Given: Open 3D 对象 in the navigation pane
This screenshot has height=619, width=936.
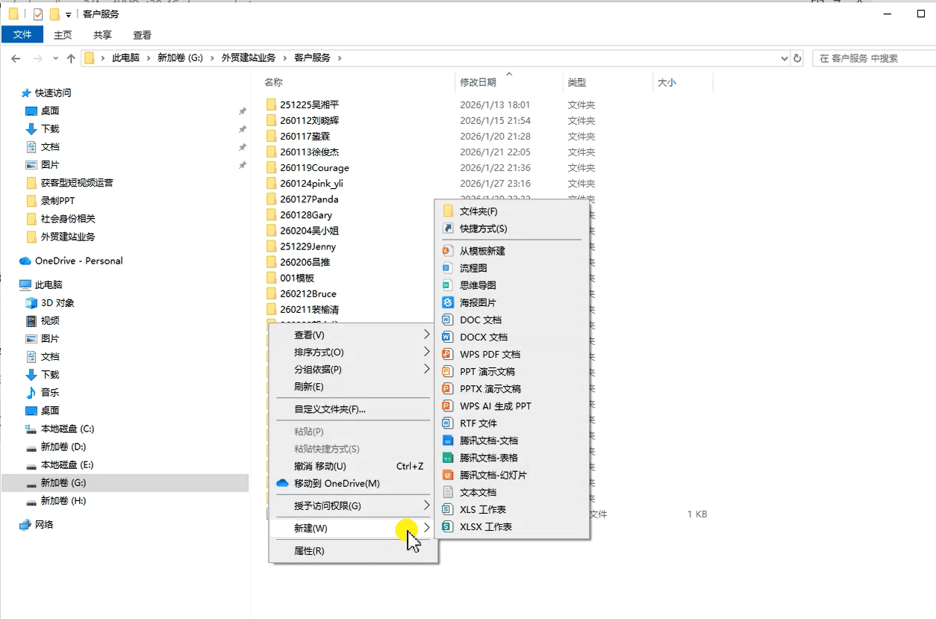Looking at the screenshot, I should [50, 302].
